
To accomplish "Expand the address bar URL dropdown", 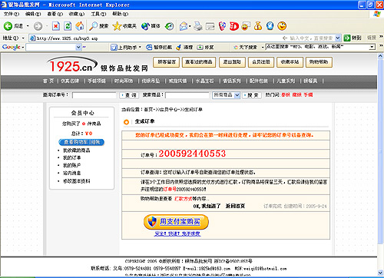I will click(x=338, y=38).
